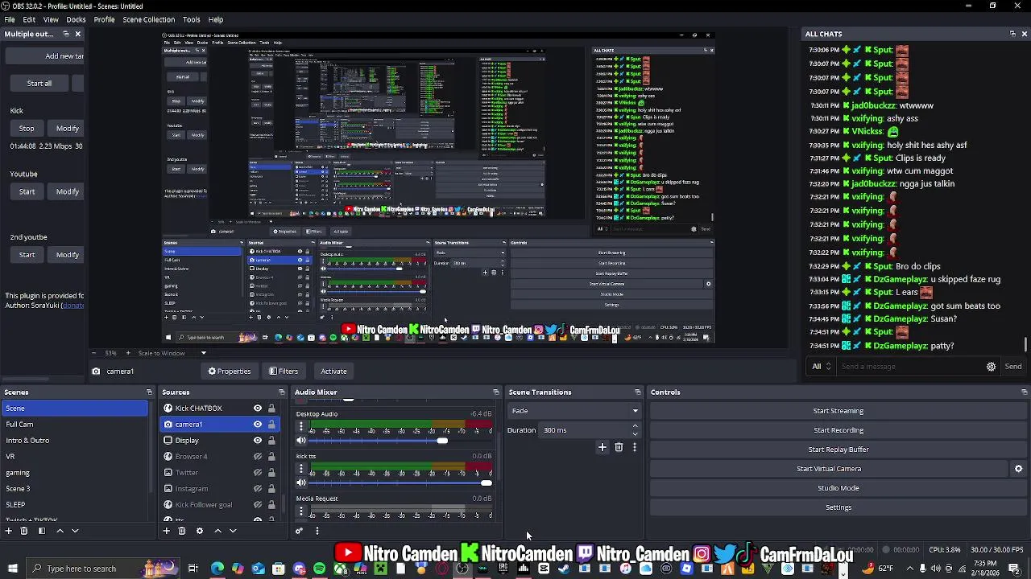
Task: Remove scene transition trash icon
Action: [x=619, y=447]
